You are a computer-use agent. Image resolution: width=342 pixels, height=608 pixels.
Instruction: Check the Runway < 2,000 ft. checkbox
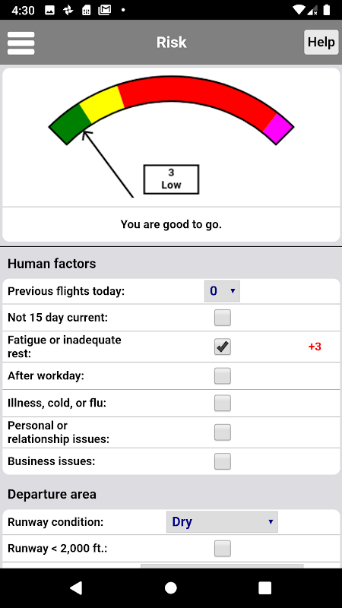coord(223,549)
